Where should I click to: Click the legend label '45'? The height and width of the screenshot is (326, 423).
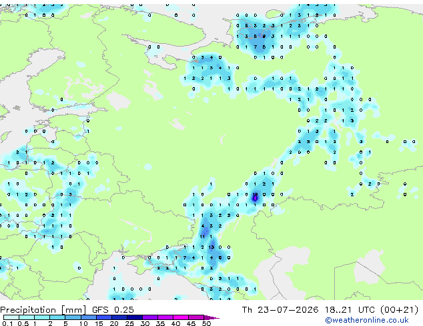coord(191,323)
